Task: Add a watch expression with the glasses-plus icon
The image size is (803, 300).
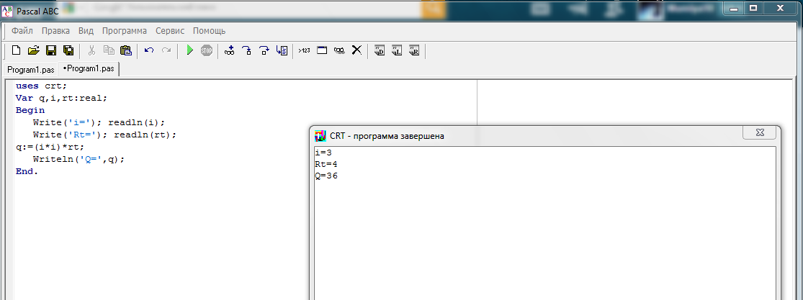Action: (230, 50)
